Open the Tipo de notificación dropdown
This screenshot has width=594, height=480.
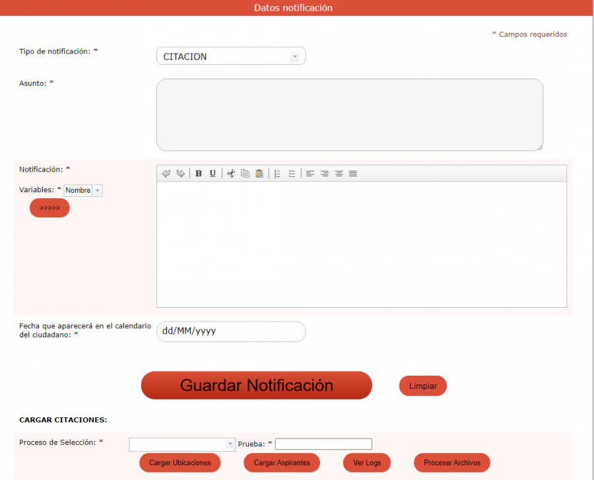tap(231, 57)
